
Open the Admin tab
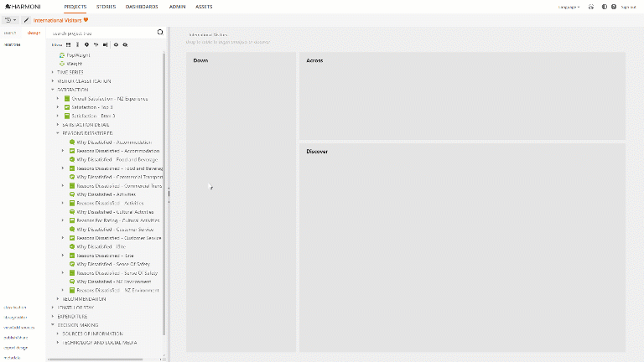(177, 7)
